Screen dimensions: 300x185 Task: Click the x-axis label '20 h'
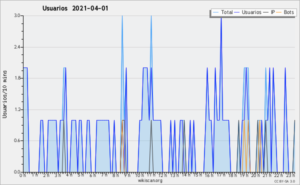pyautogui.click(x=256, y=175)
